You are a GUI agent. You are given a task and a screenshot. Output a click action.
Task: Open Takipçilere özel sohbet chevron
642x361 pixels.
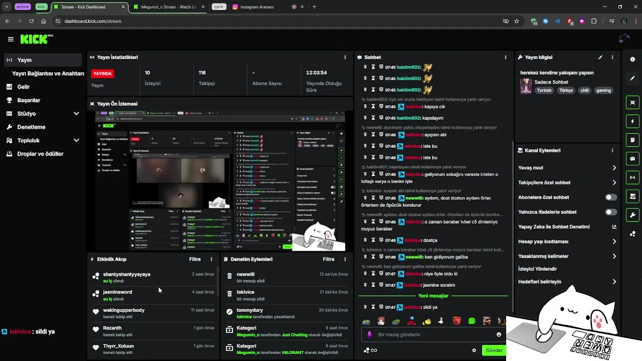[x=614, y=183]
